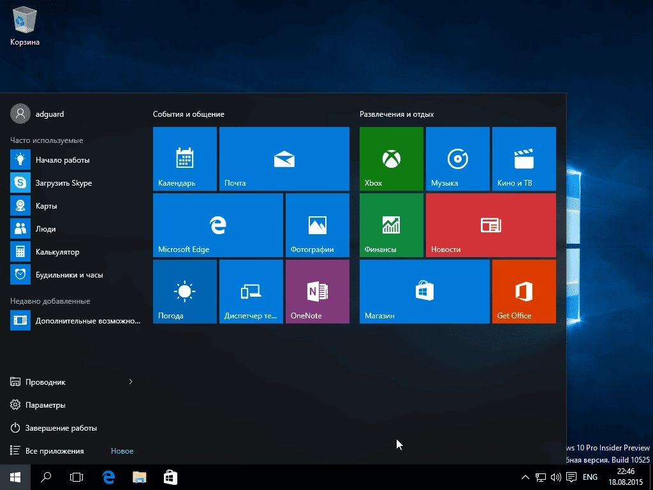This screenshot has height=490, width=653.
Task: Open taskbar search magnifier
Action: coord(46,477)
